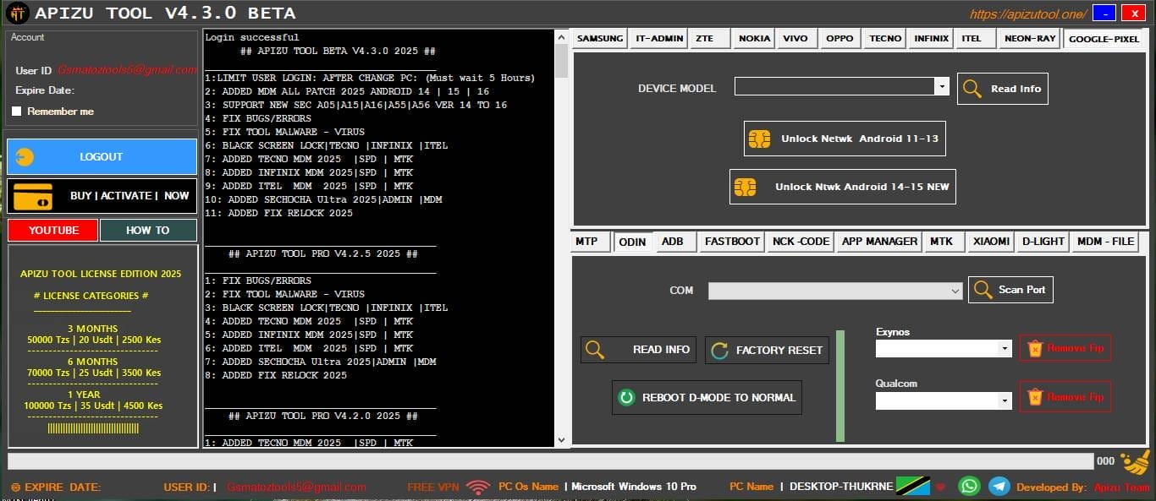Open the DEVICE MODEL dropdown
The image size is (1156, 501).
[x=942, y=86]
